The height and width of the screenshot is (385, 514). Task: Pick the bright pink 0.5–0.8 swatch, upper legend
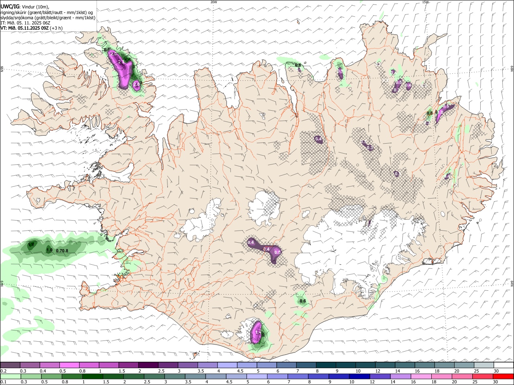69,365
